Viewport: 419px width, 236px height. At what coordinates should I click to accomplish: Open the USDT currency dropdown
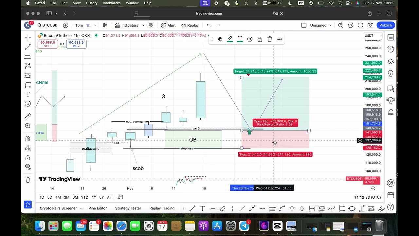373,35
